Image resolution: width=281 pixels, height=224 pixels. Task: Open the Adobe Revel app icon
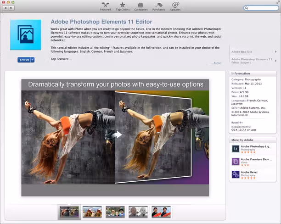pyautogui.click(x=236, y=174)
